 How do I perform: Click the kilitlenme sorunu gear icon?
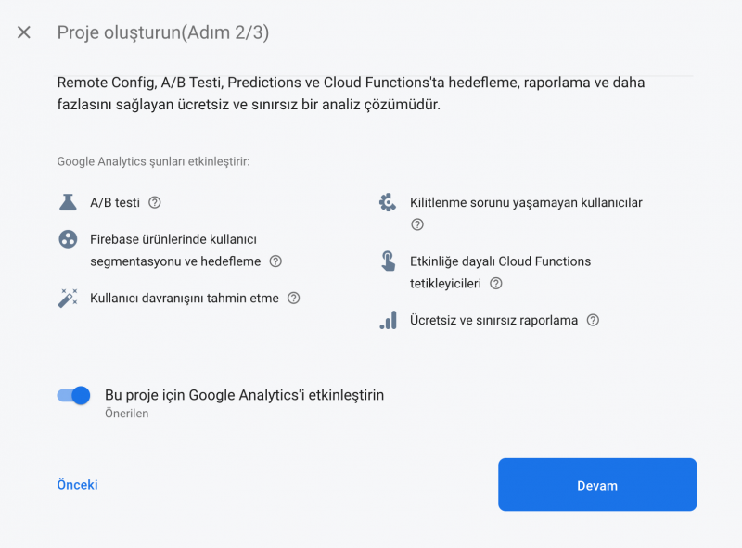pos(389,202)
